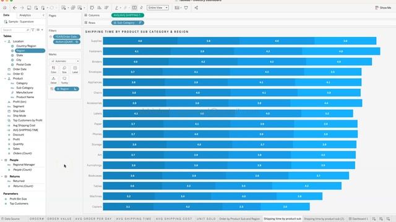Collapse the Product hierarchy
396x222 pixels.
click(5, 78)
